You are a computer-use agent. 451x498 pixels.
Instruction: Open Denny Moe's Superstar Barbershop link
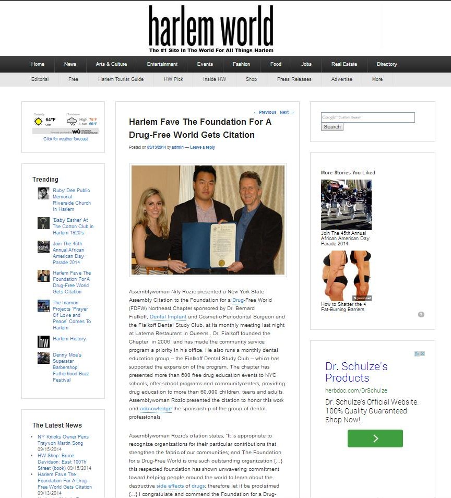click(x=71, y=367)
